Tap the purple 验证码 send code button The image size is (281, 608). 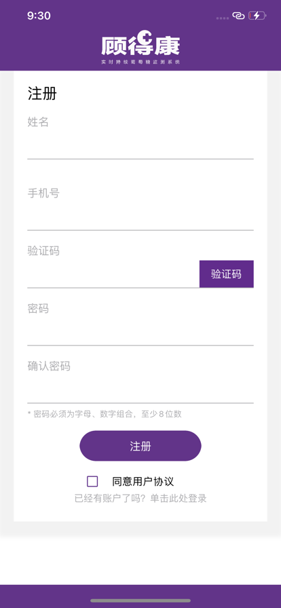226,274
